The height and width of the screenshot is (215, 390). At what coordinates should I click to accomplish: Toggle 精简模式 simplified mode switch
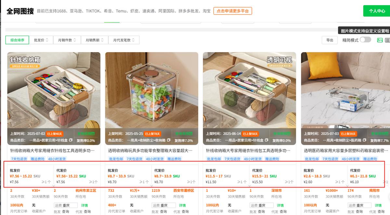365,40
